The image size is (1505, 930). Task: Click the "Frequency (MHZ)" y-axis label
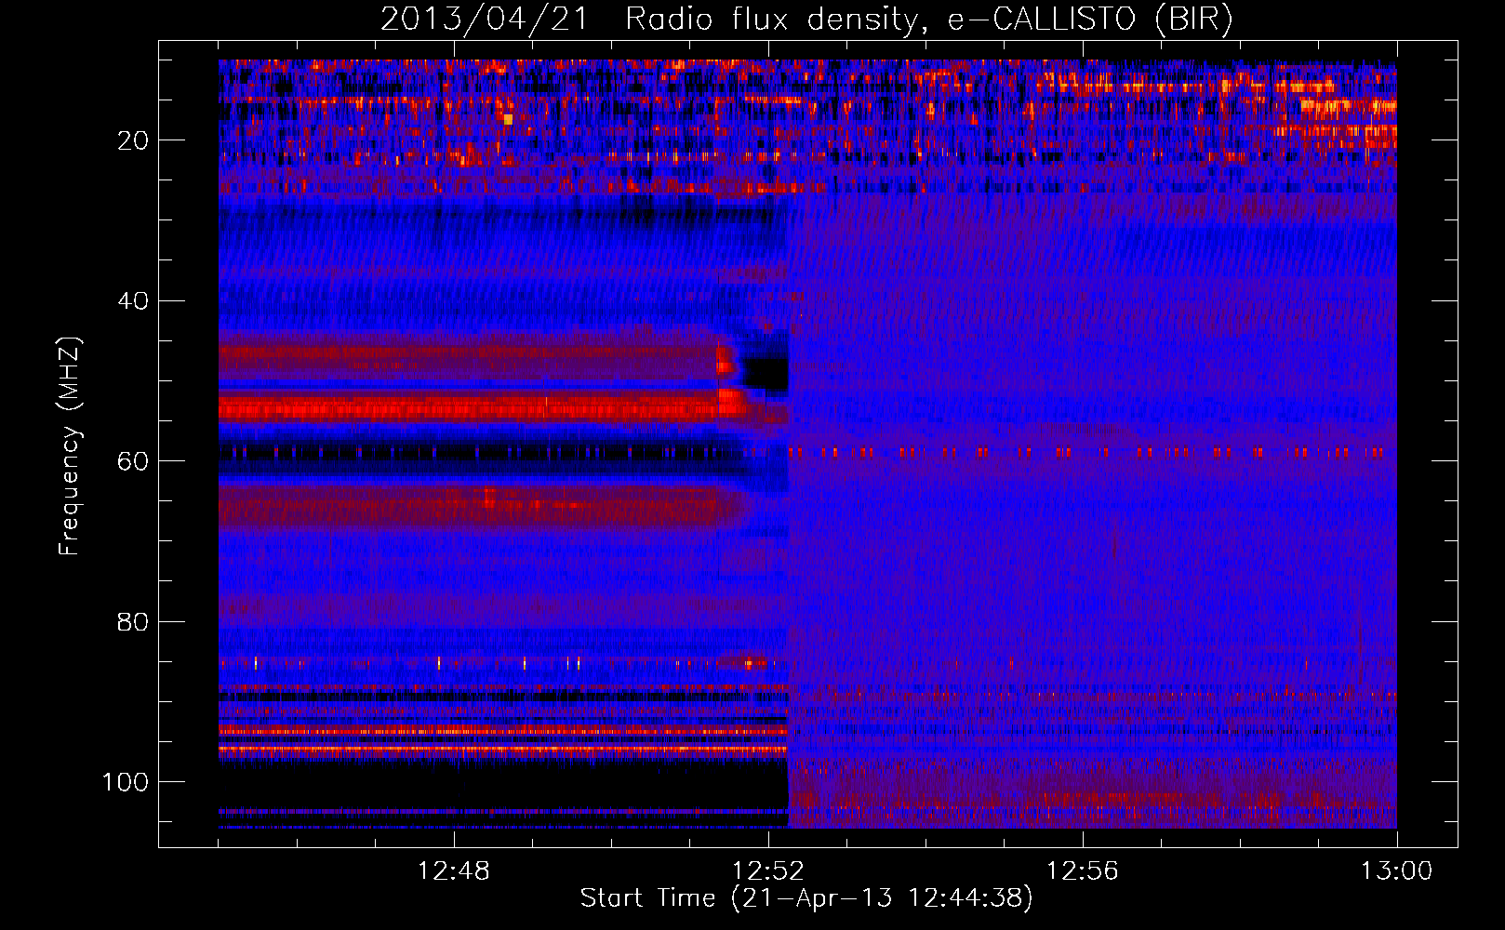[70, 445]
